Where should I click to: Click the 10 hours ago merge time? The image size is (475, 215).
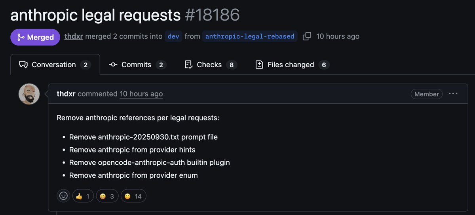[338, 36]
